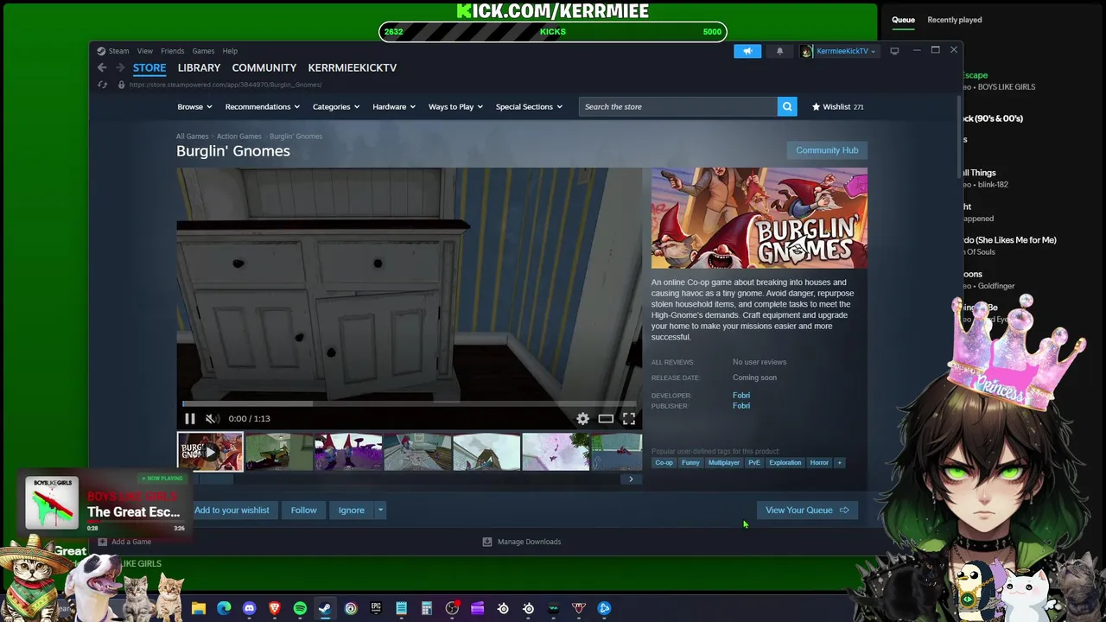
Task: Open the Games menu
Action: point(203,51)
